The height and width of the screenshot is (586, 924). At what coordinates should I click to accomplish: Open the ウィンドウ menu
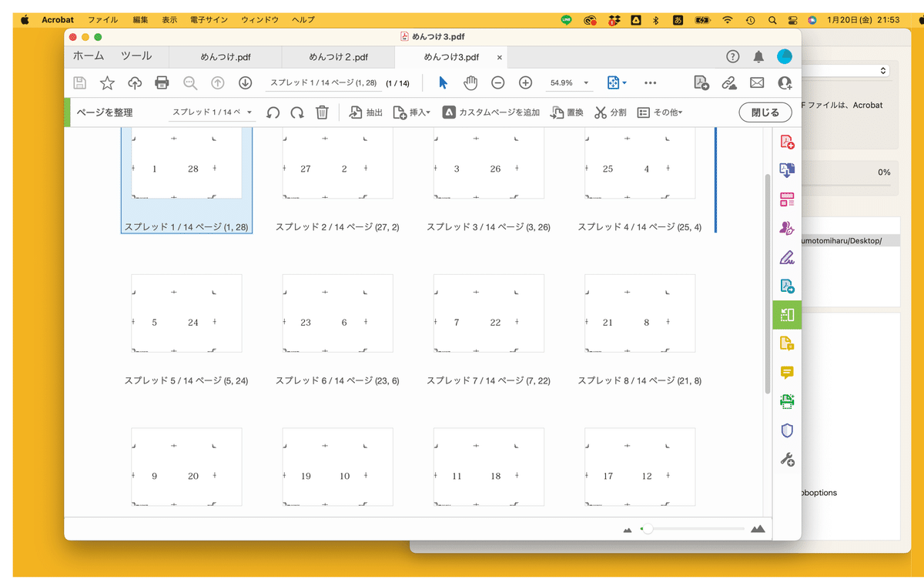(x=260, y=19)
